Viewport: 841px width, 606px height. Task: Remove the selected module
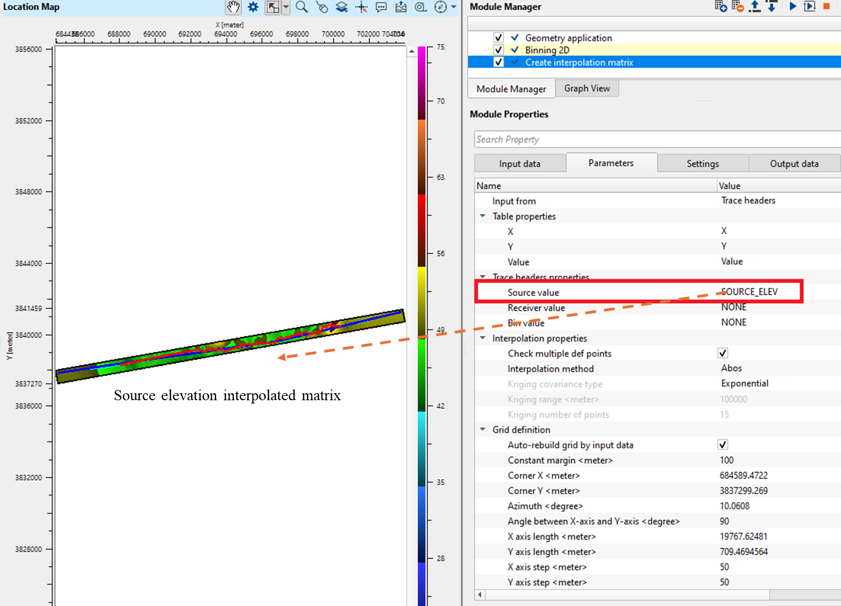(x=737, y=7)
